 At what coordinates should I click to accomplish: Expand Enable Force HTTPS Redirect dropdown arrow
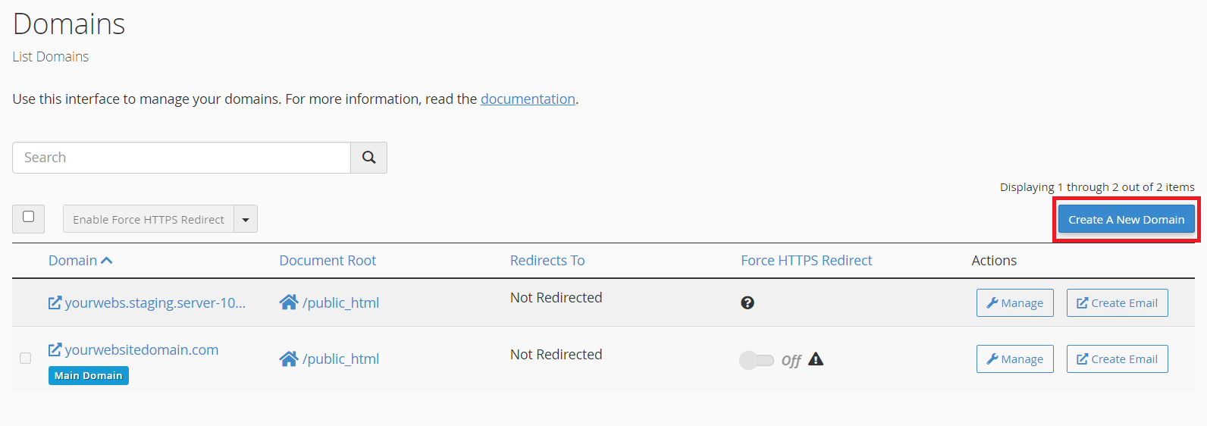pyautogui.click(x=246, y=219)
